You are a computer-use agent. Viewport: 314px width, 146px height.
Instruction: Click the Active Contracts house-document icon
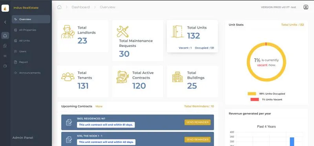click(122, 77)
